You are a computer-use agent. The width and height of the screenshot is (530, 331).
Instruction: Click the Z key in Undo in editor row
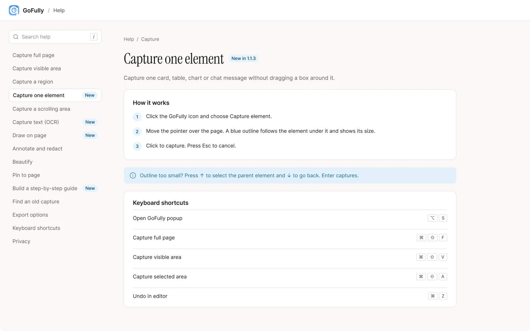[x=443, y=296]
